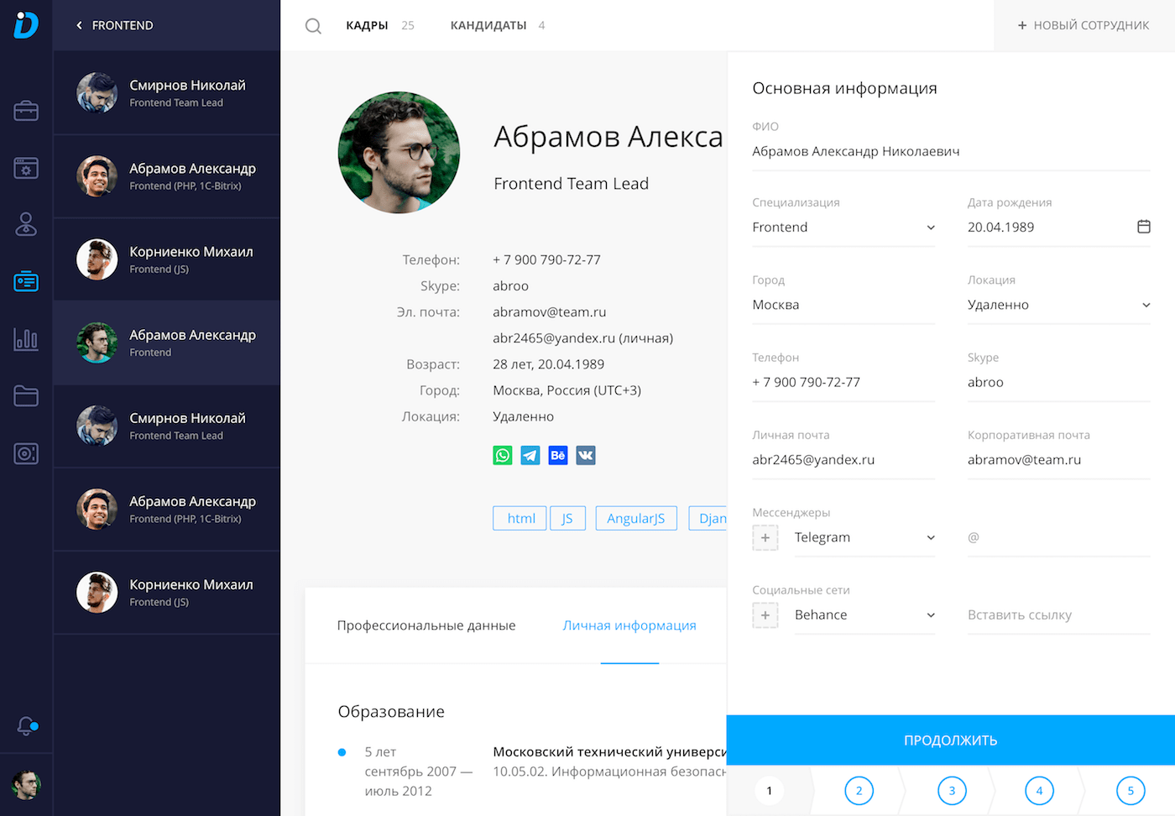Switch to the Кандидаты tab

click(488, 26)
